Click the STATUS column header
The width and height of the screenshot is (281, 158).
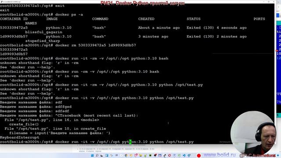pyautogui.click(x=194, y=19)
